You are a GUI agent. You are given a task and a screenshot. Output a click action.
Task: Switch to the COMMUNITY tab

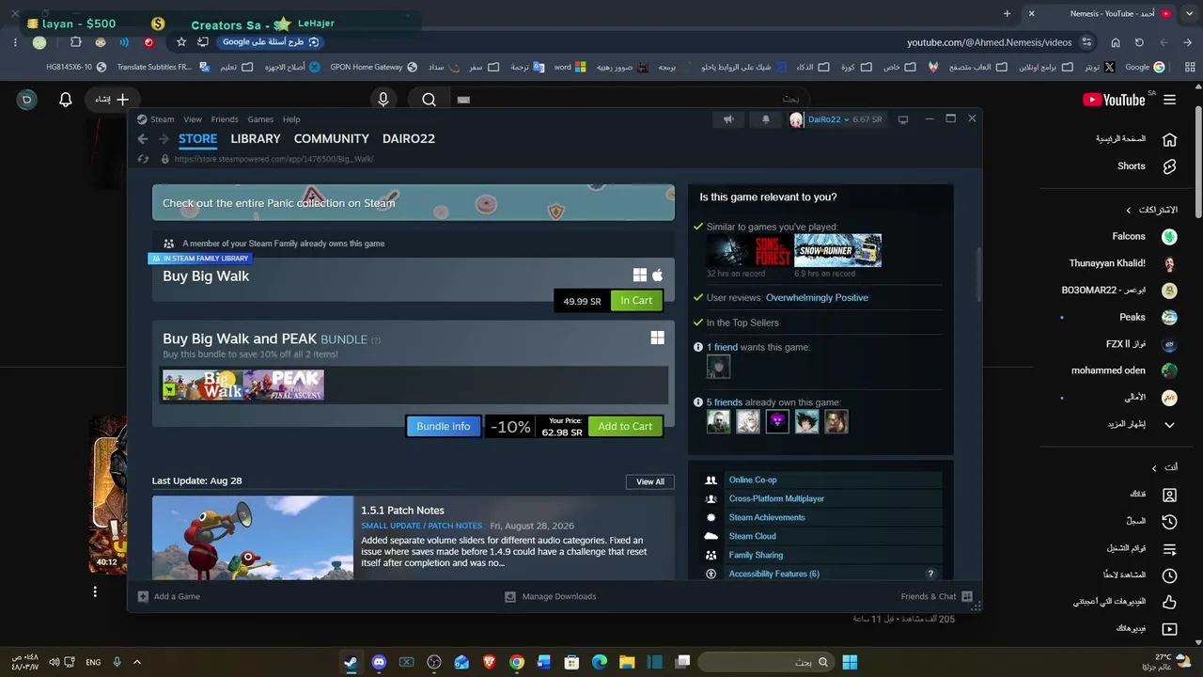coord(332,139)
